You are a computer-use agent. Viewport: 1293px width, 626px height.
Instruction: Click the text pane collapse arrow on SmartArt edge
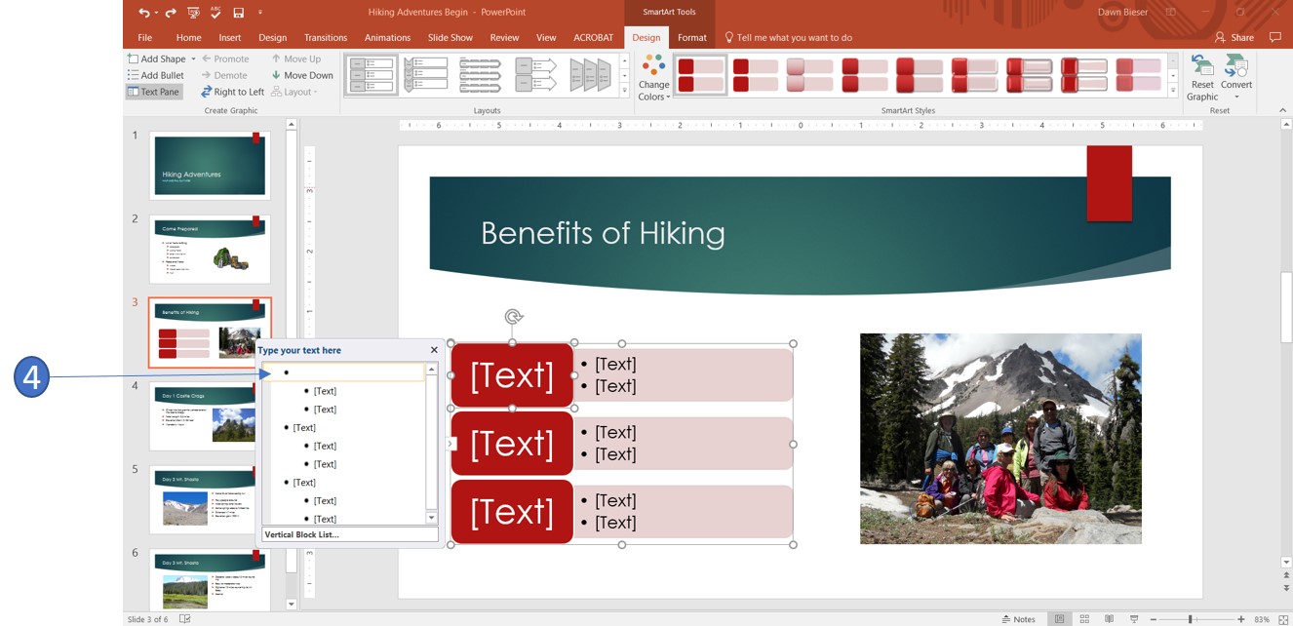point(451,444)
